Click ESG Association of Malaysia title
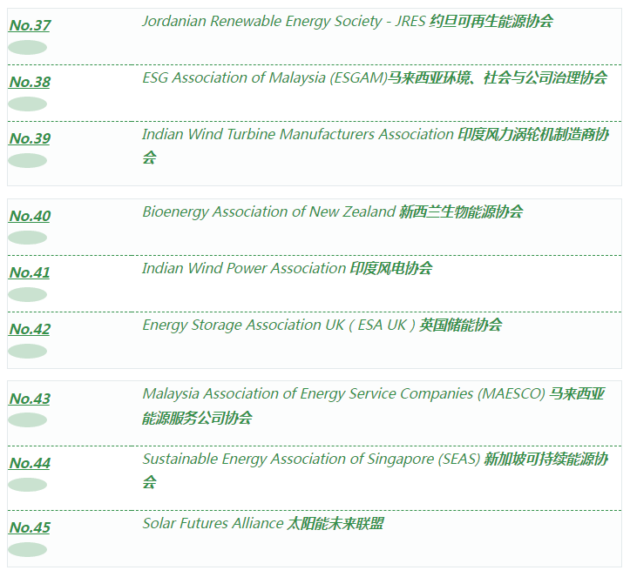The width and height of the screenshot is (630, 577). (x=375, y=77)
